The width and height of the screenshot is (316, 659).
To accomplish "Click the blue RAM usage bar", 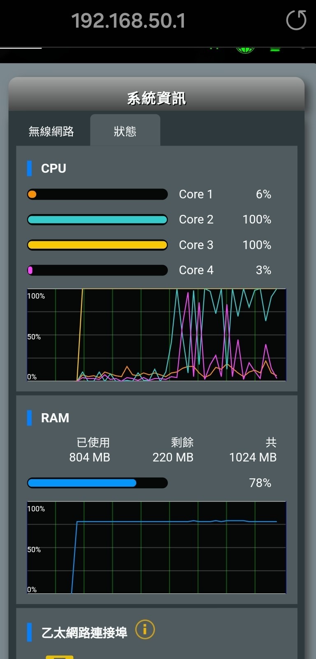I will (98, 483).
